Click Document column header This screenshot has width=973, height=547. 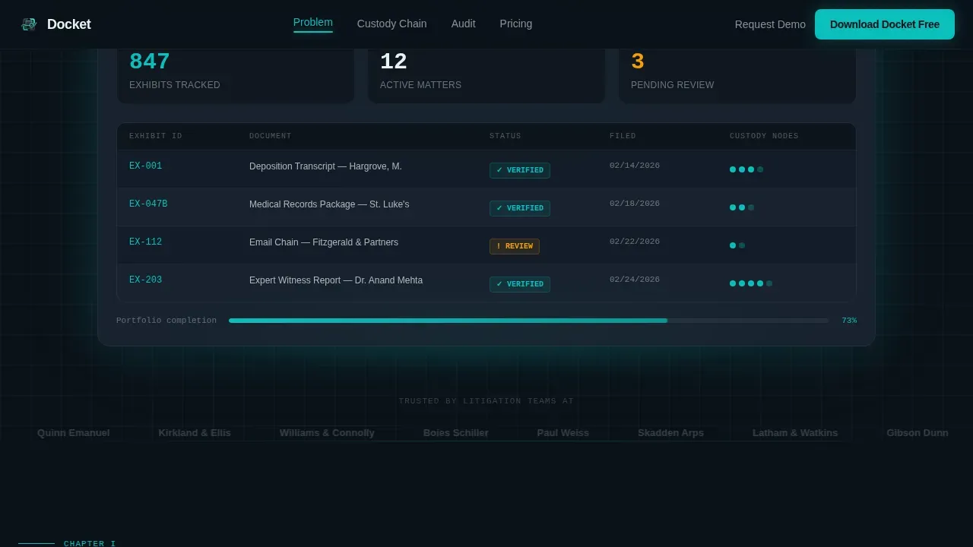(271, 136)
